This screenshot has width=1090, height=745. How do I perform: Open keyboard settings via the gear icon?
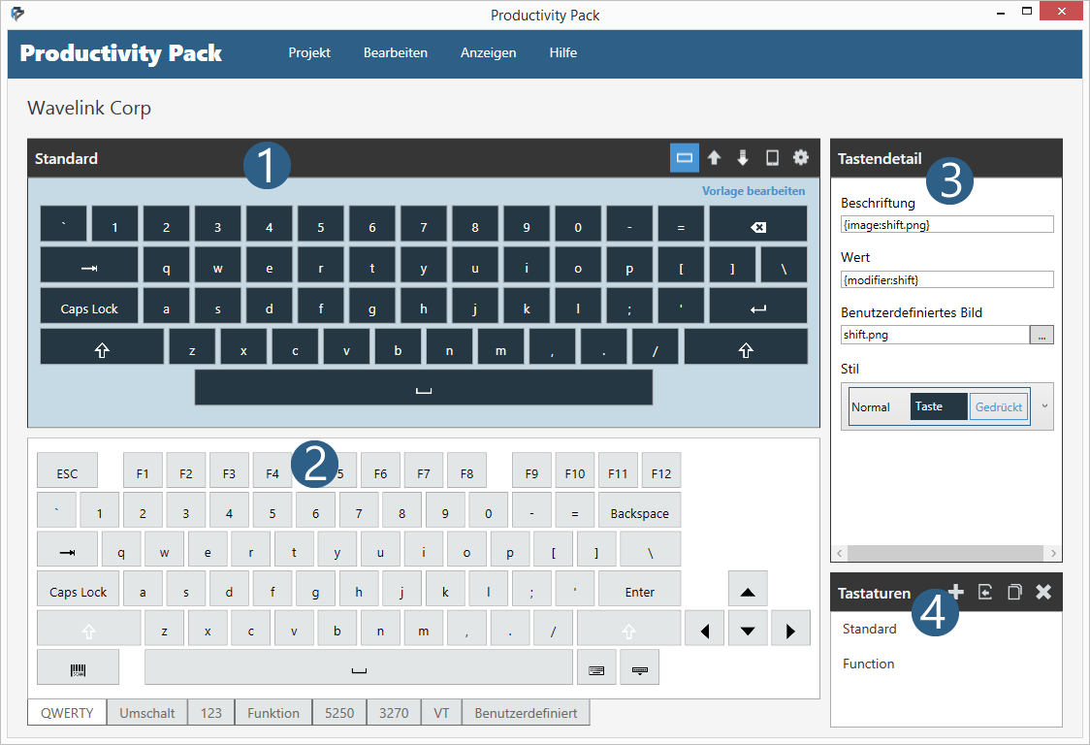pyautogui.click(x=800, y=158)
